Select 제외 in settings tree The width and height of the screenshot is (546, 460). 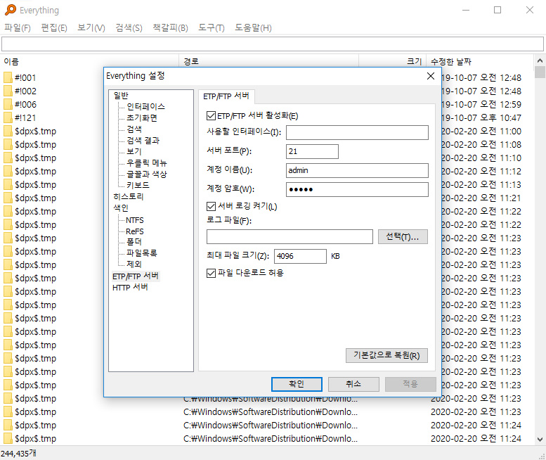134,264
